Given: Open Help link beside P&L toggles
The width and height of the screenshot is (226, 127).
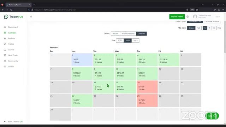Looking at the screenshot, I should (219, 28).
